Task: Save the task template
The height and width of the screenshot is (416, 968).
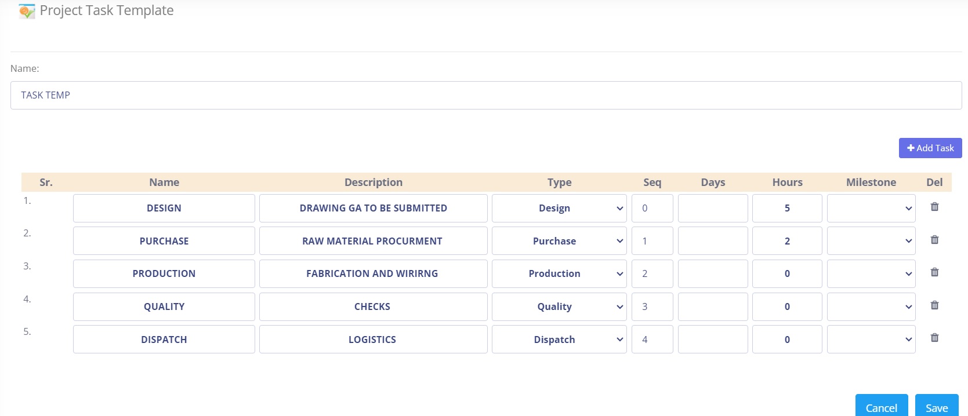Action: point(936,407)
